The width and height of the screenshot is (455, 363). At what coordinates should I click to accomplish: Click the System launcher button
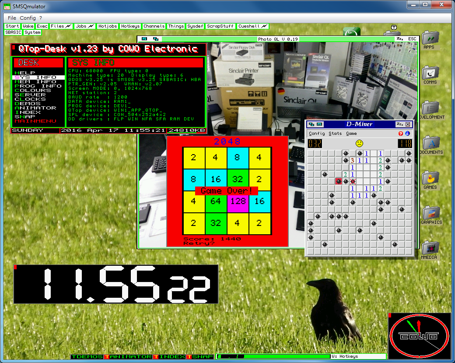(32, 32)
